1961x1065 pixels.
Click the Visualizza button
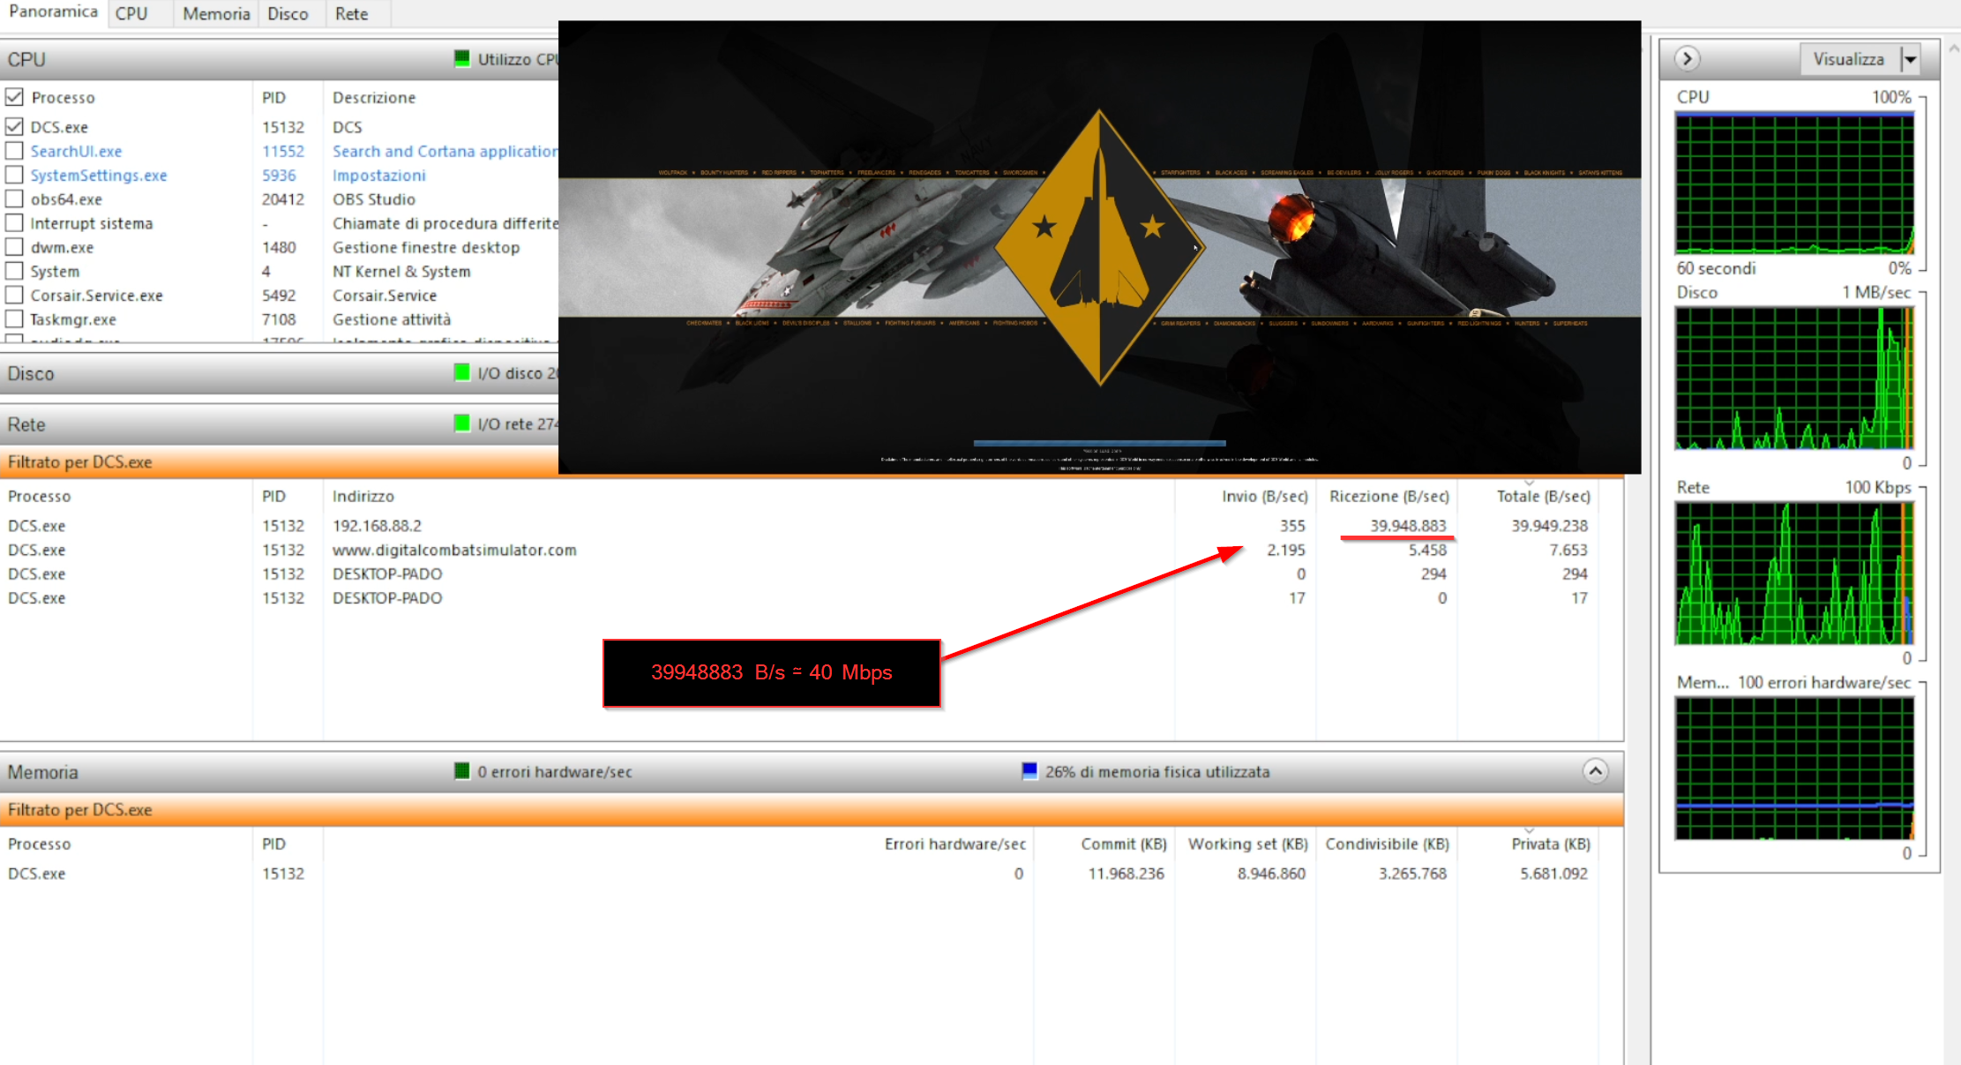[1850, 59]
